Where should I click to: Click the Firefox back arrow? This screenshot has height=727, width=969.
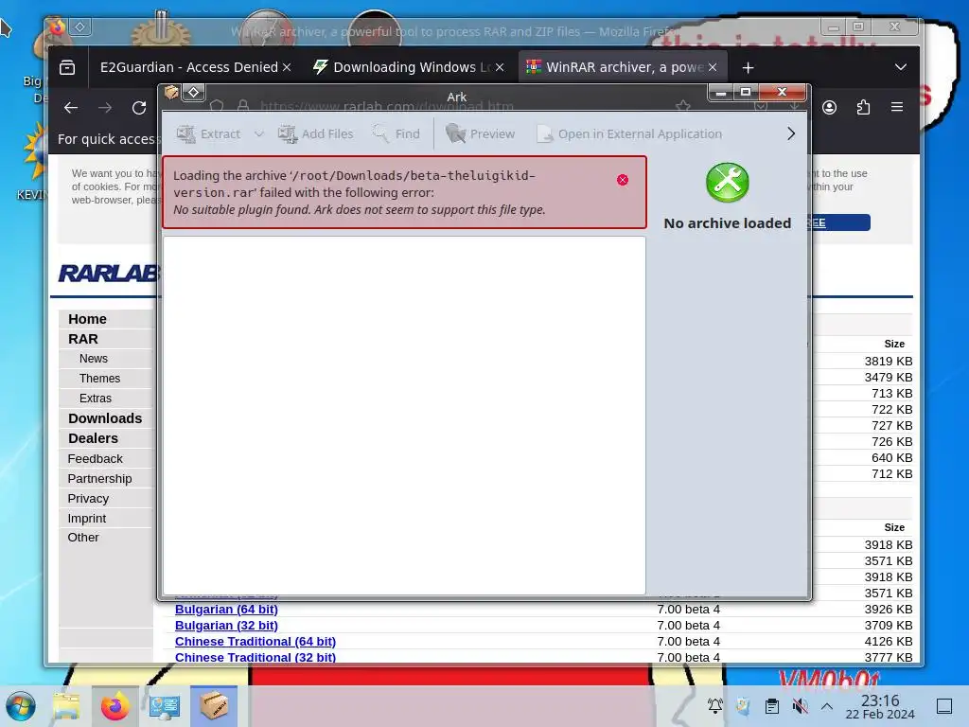[71, 108]
